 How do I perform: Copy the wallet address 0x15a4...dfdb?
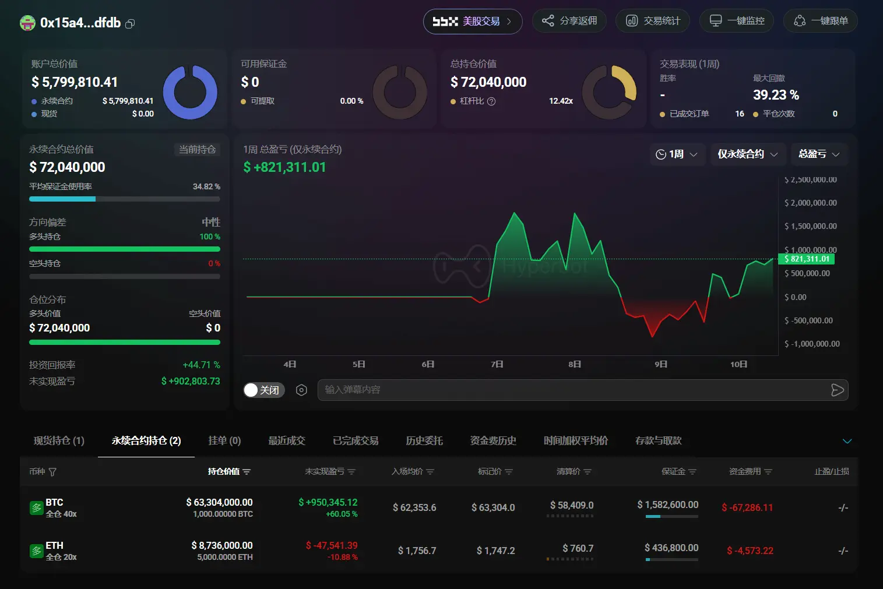(131, 24)
